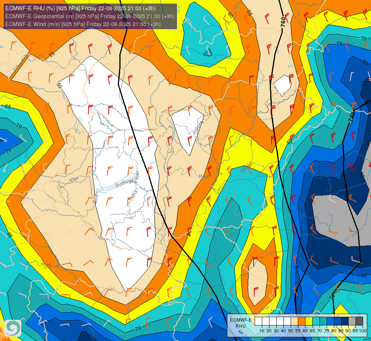Screen dimensions: 371x341
Task: Pick the dark gray 95-100 legend swatch
Action: (359, 321)
